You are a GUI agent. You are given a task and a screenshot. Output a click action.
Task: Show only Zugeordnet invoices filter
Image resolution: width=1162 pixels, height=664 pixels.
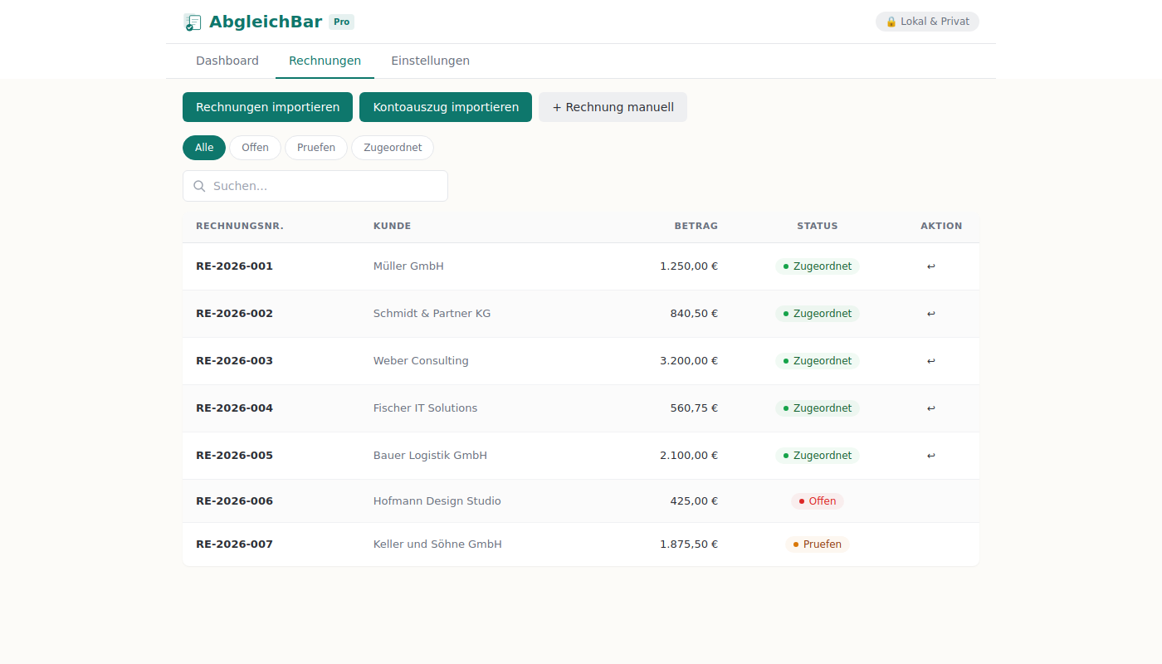click(x=393, y=148)
